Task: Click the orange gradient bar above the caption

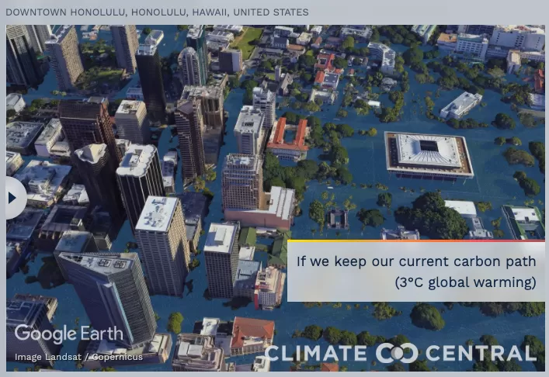Action: [x=416, y=240]
